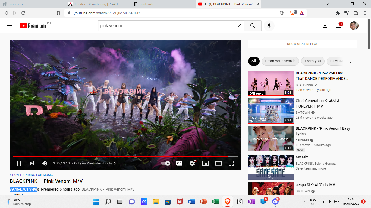Viewport: 371px width, 208px height.
Task: Open the Create video menu
Action: 325,26
